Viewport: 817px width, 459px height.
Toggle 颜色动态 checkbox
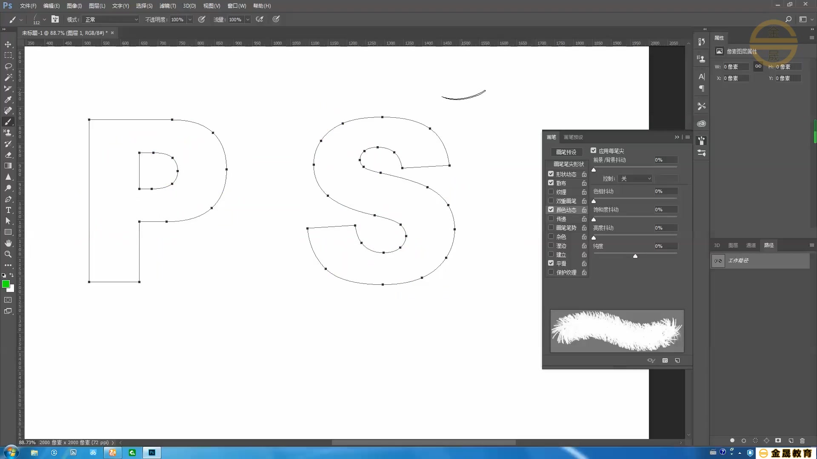[x=551, y=210]
